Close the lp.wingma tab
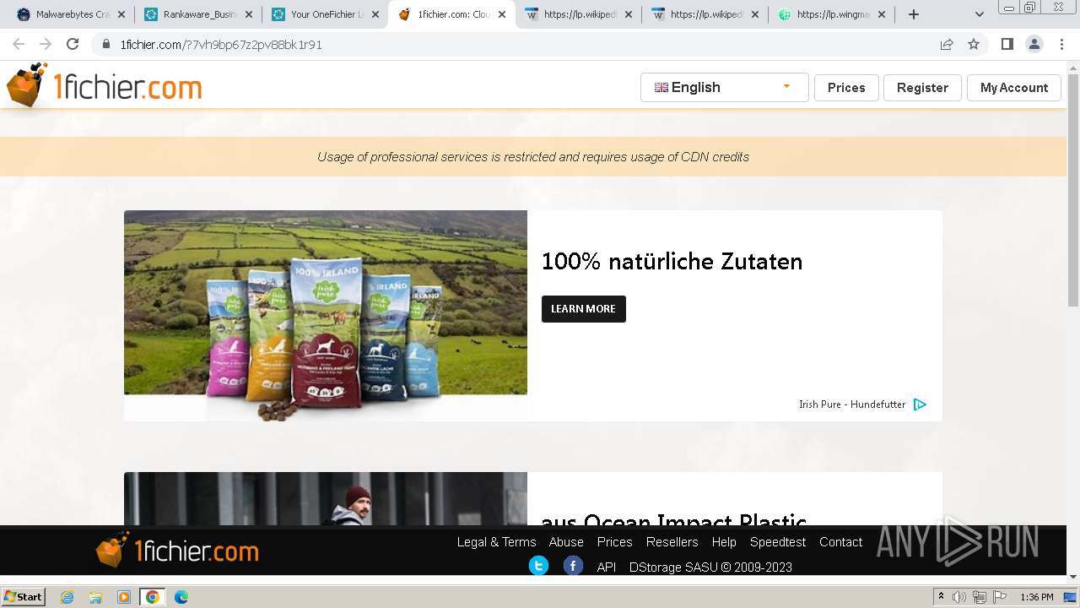This screenshot has width=1080, height=608. coord(882,14)
